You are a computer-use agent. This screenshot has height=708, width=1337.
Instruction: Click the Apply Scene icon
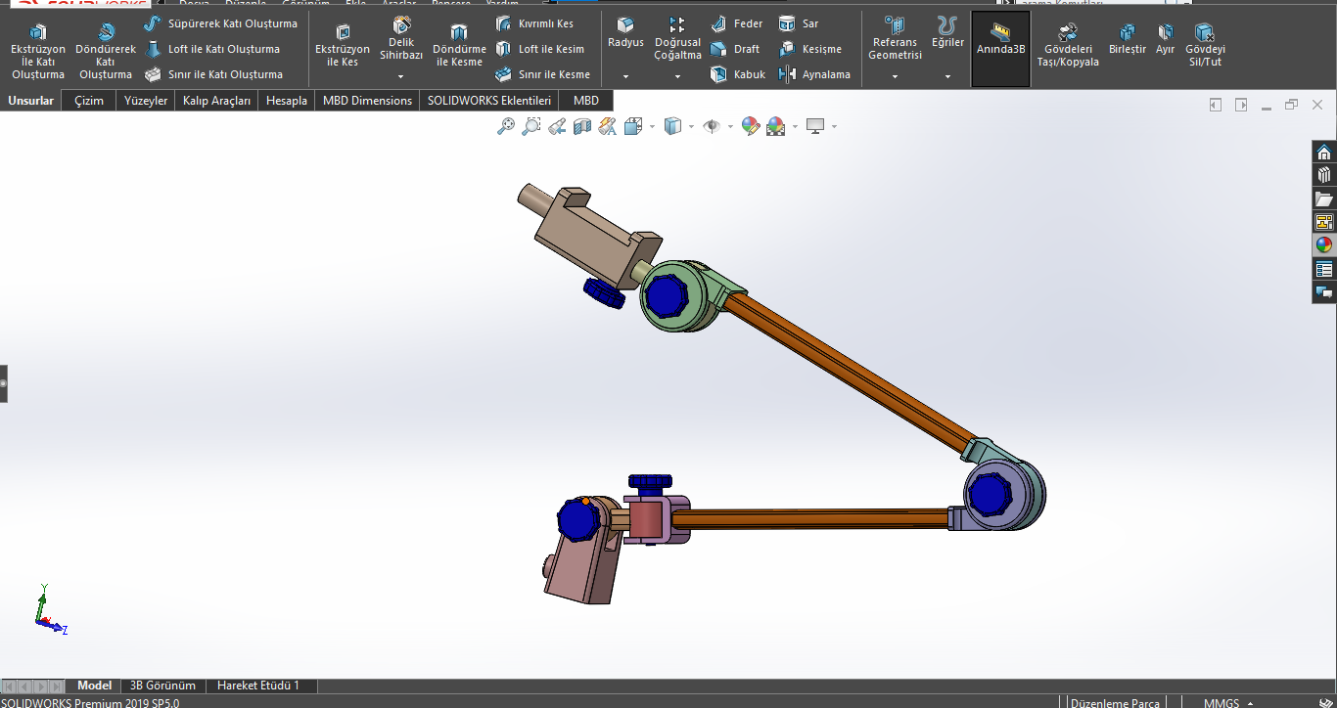point(776,126)
